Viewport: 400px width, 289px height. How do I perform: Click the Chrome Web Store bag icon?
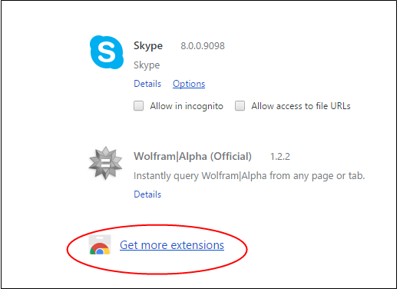[100, 244]
